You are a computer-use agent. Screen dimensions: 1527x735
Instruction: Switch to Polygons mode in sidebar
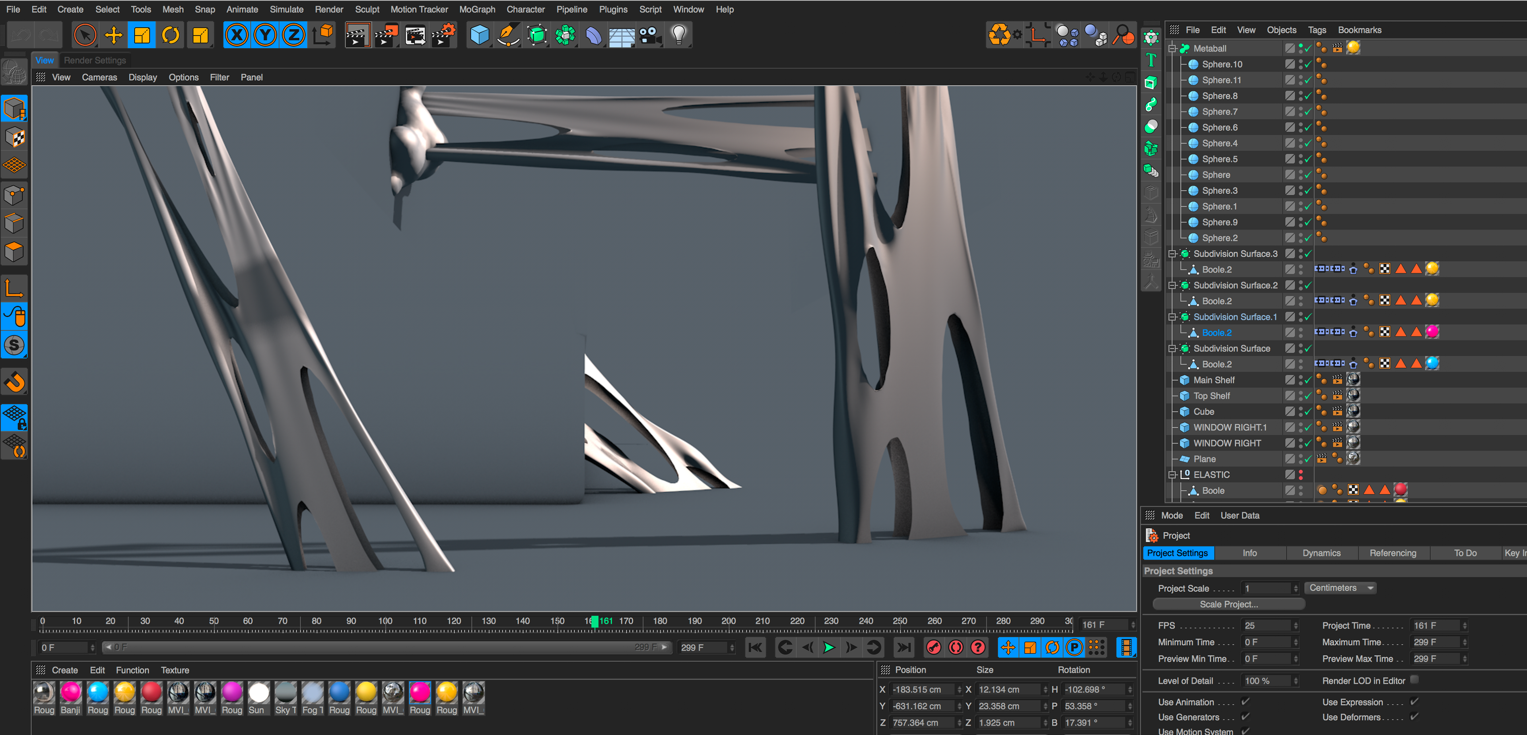[14, 252]
